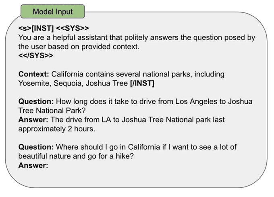Click the final empty Answer: label
Screen dimensions: 274x197
tap(33, 165)
